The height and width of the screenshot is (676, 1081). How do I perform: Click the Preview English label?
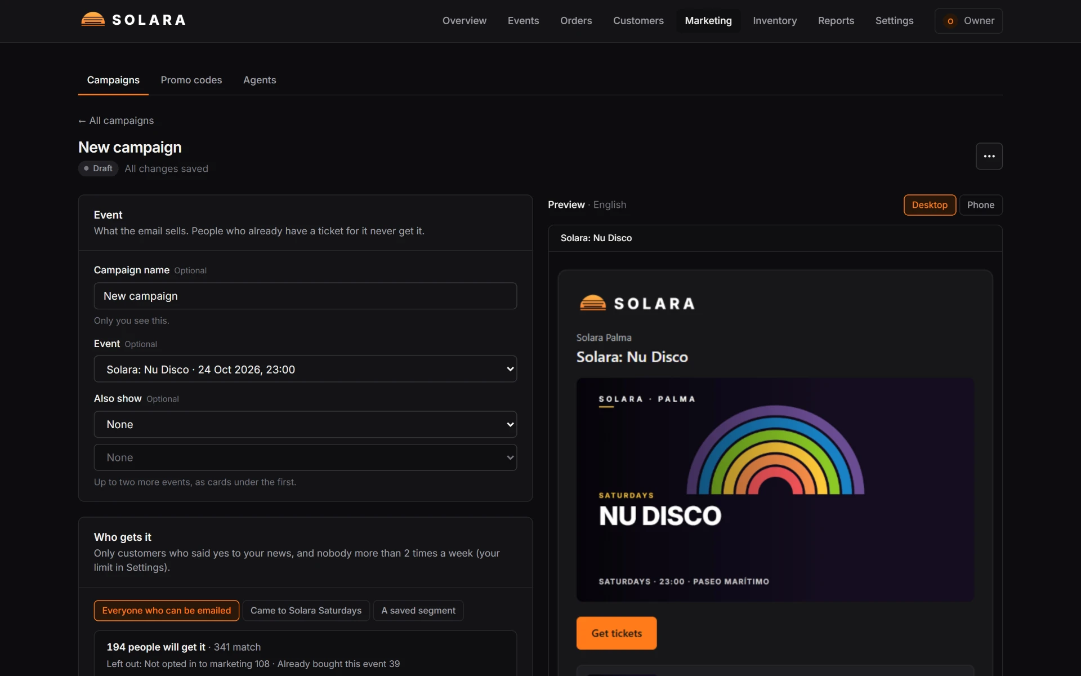(587, 205)
